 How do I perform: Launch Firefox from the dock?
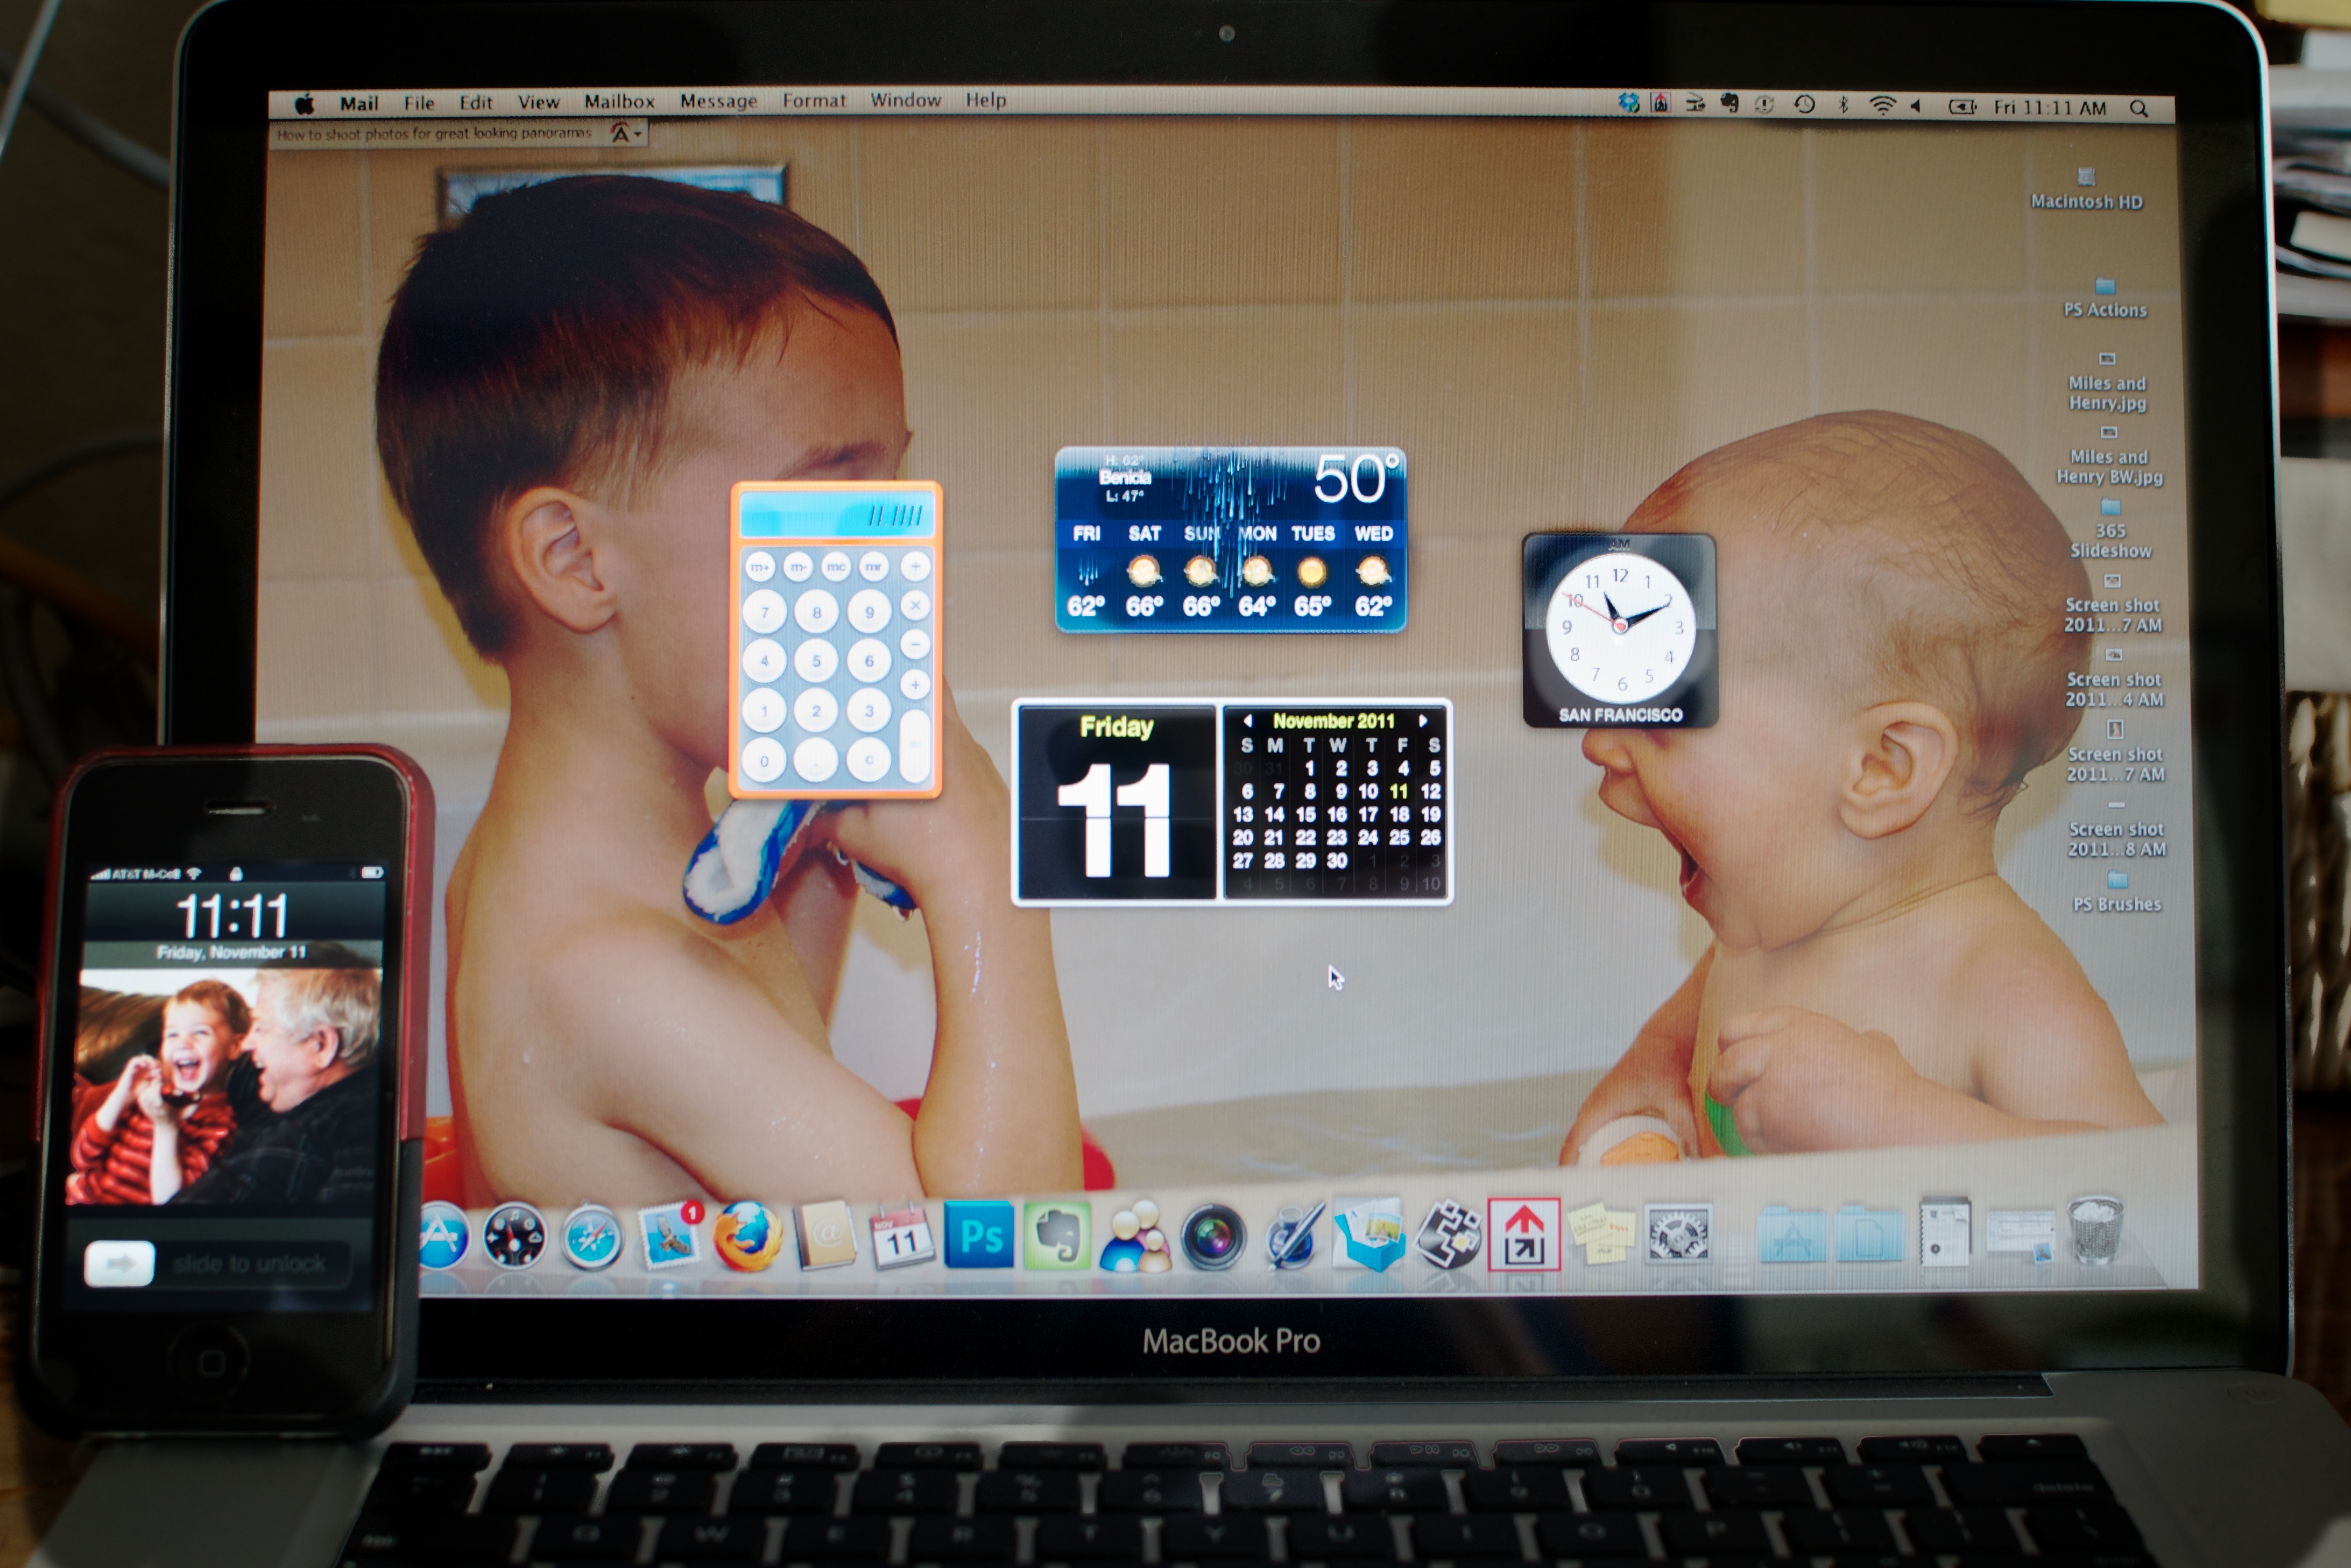747,1236
